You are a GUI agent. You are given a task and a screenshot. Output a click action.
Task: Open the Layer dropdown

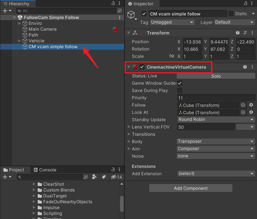pos(234,22)
